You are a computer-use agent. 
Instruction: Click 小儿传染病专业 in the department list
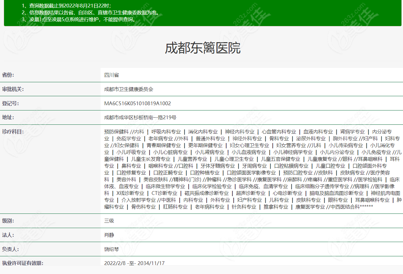[346, 145]
